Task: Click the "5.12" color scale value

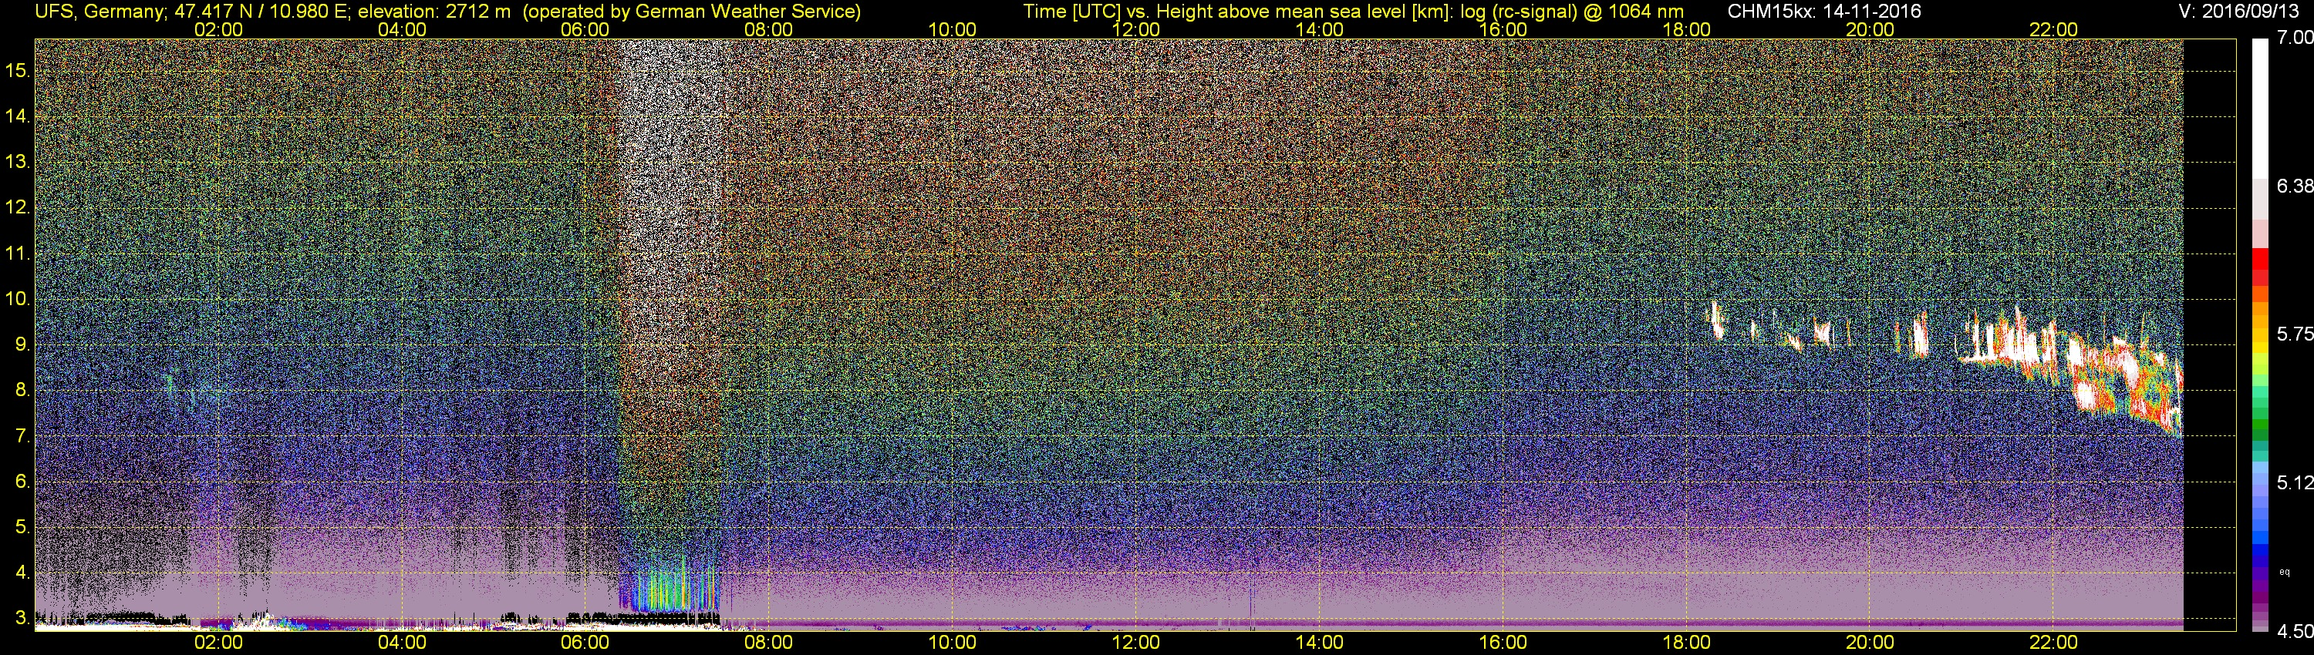Action: click(2295, 482)
